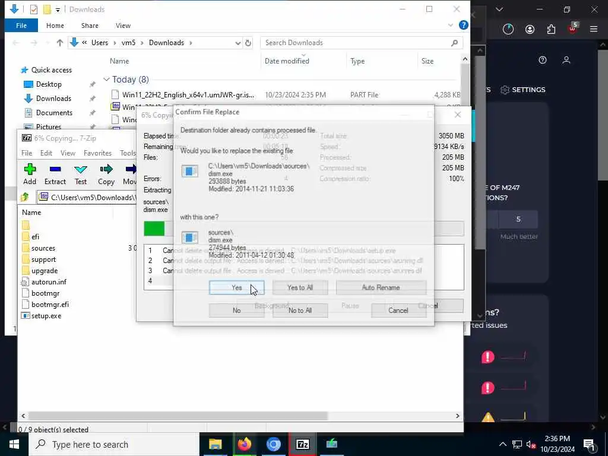Open Firefox from taskbar
This screenshot has width=608, height=456.
(244, 444)
